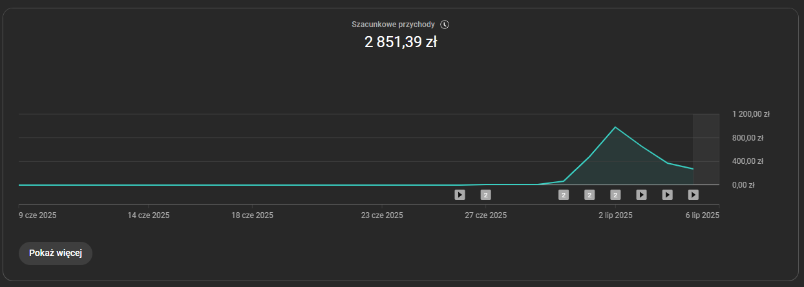
Task: Click the 400,00 zł axis value
Action: [x=748, y=161]
